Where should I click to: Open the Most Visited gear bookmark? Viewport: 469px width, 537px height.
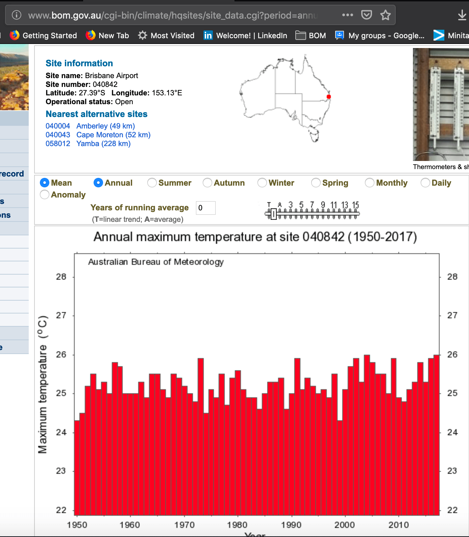click(166, 36)
